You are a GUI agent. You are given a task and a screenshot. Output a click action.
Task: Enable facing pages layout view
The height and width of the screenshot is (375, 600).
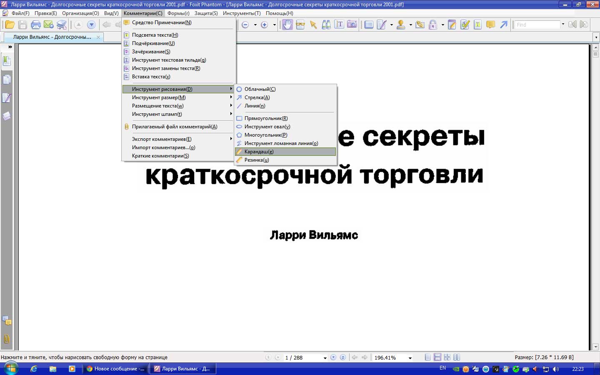[457, 357]
